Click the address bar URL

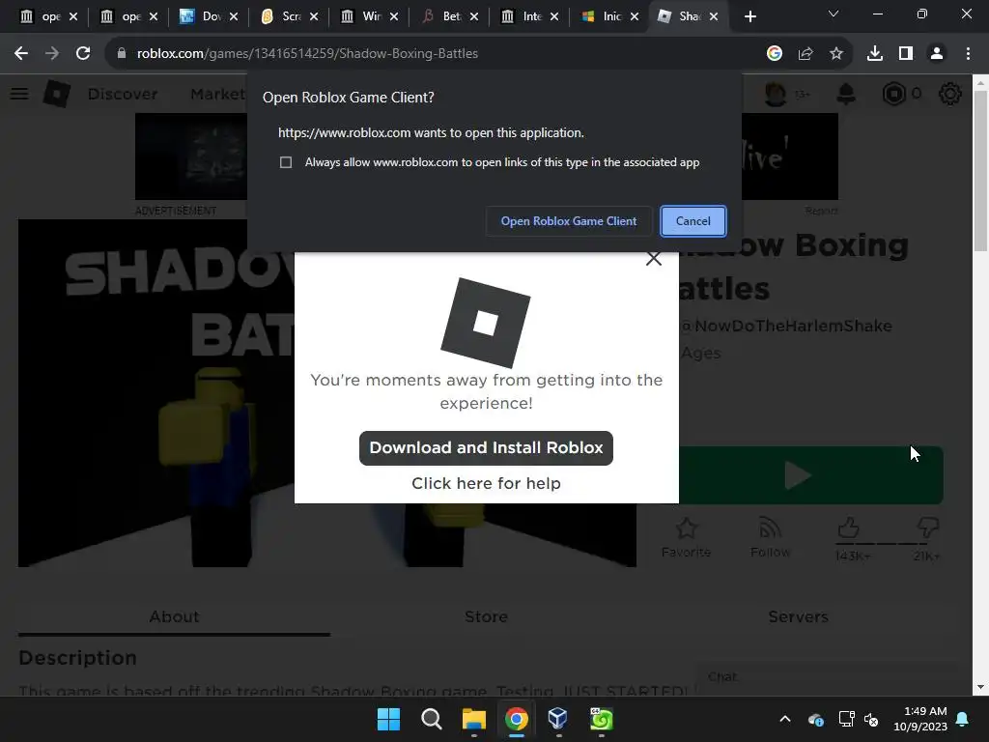(307, 54)
